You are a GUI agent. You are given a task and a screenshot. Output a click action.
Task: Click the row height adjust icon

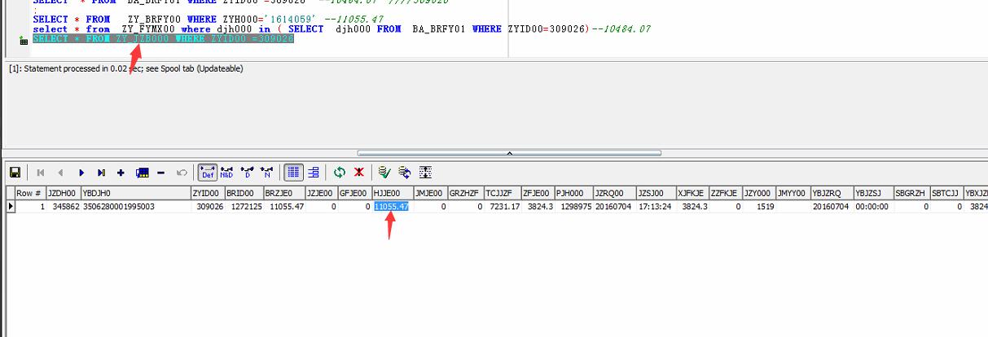pos(425,173)
